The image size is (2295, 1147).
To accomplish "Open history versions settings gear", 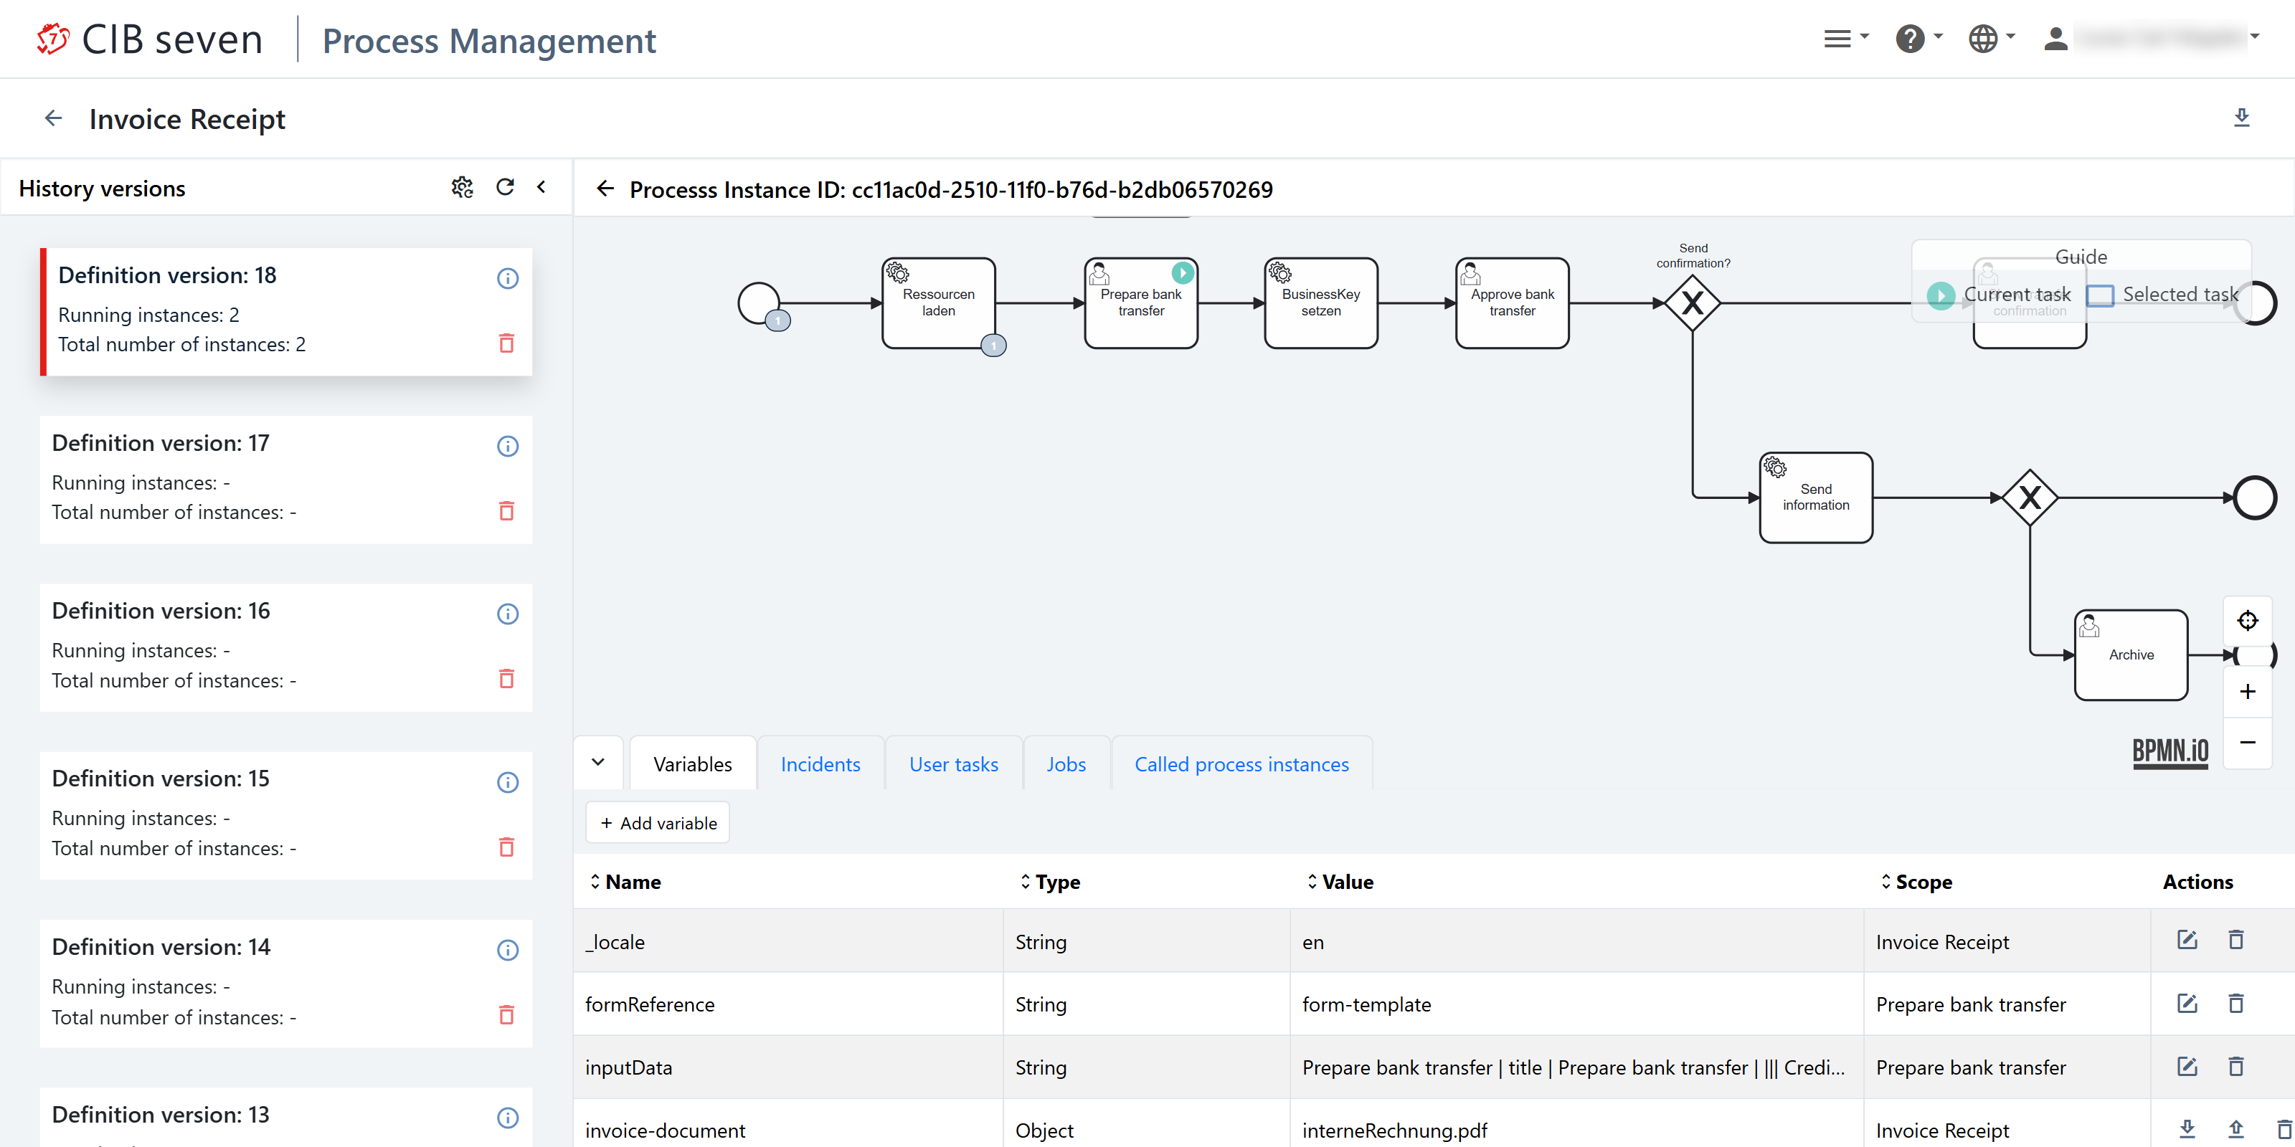I will point(461,187).
